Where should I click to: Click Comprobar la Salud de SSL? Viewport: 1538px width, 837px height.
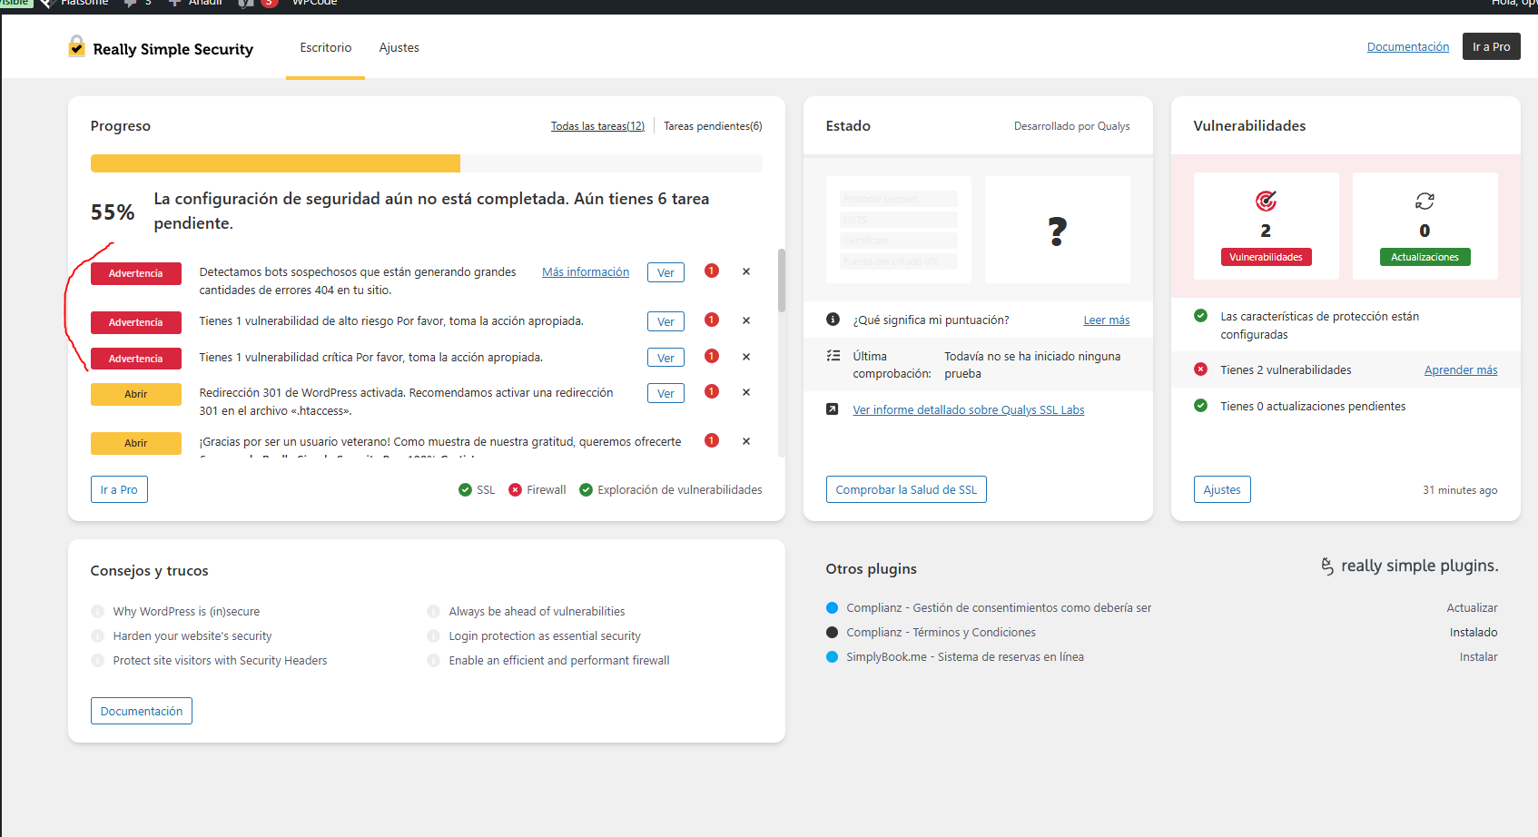(906, 489)
